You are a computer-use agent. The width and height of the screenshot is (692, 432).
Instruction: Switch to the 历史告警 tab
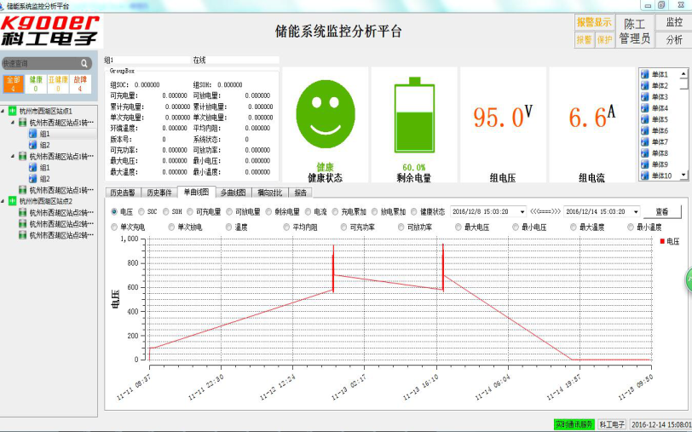122,193
